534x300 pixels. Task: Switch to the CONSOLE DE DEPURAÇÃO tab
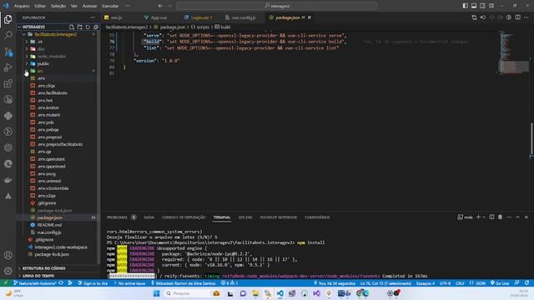[x=184, y=217]
